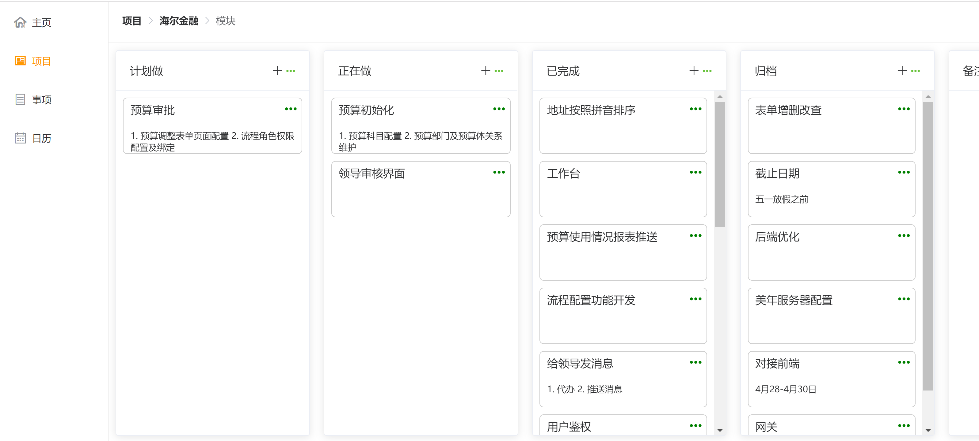Add a card to 计划做 column
This screenshot has width=979, height=441.
coord(277,71)
